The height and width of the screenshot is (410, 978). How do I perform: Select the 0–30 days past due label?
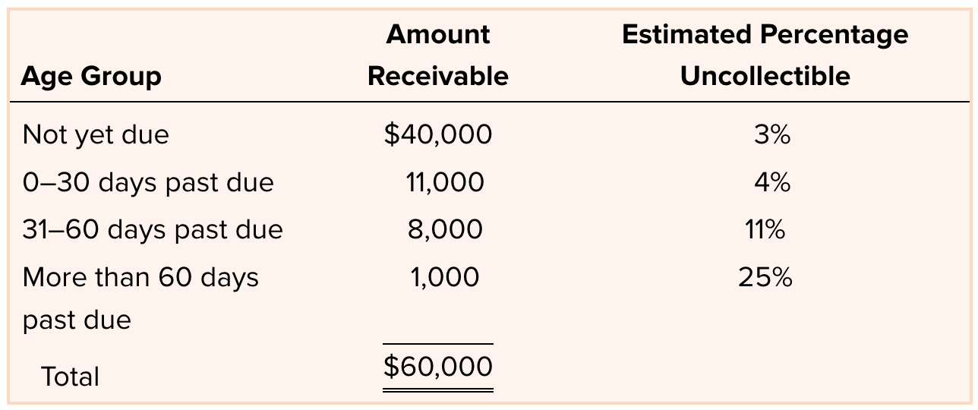click(148, 182)
